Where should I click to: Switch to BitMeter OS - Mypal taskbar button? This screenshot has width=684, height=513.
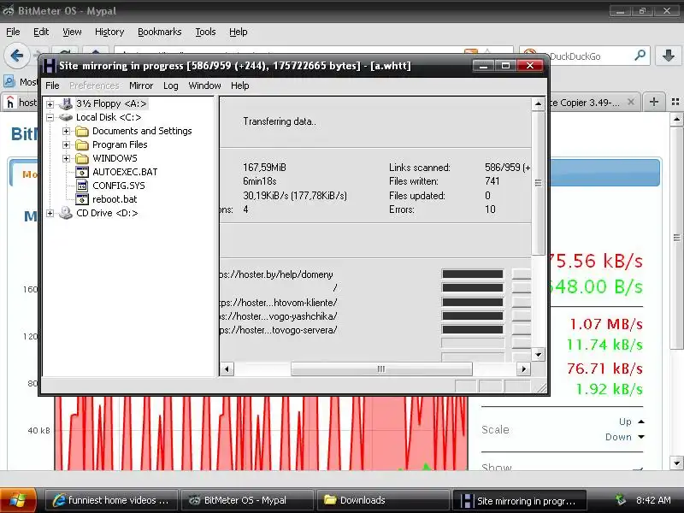pyautogui.click(x=247, y=500)
